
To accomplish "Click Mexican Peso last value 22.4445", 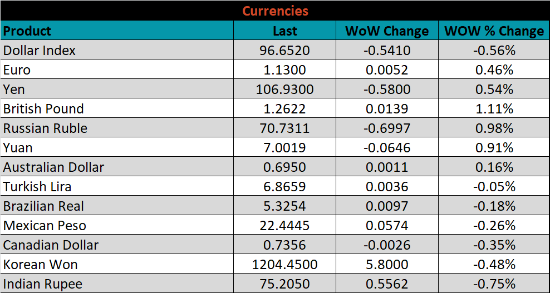I will (x=284, y=226).
